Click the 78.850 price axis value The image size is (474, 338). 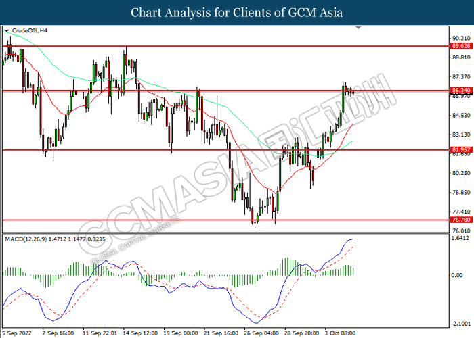[x=461, y=192]
